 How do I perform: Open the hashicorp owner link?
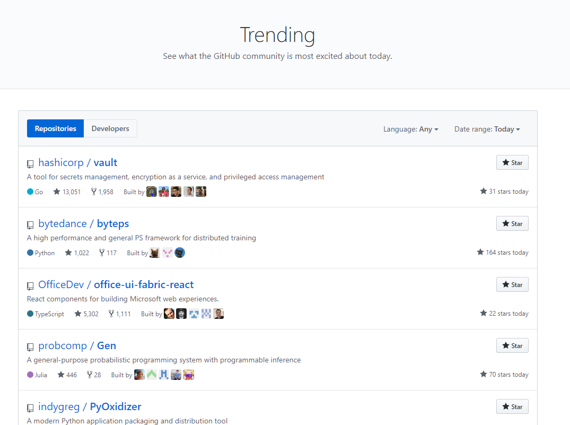(x=61, y=163)
